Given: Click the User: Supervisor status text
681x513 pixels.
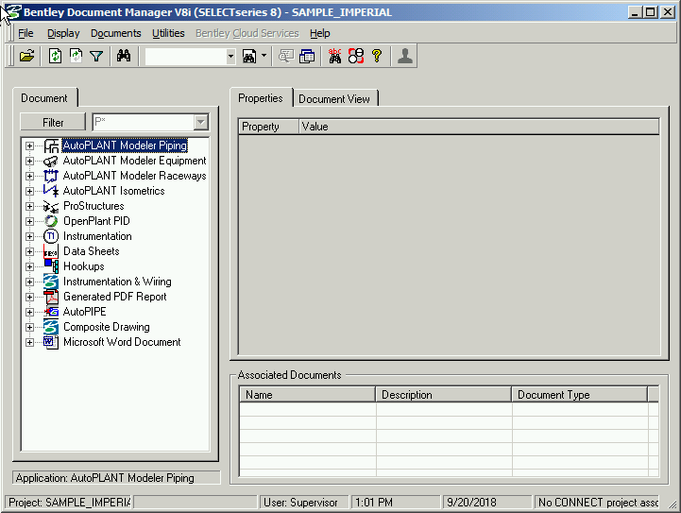Looking at the screenshot, I should tap(300, 503).
